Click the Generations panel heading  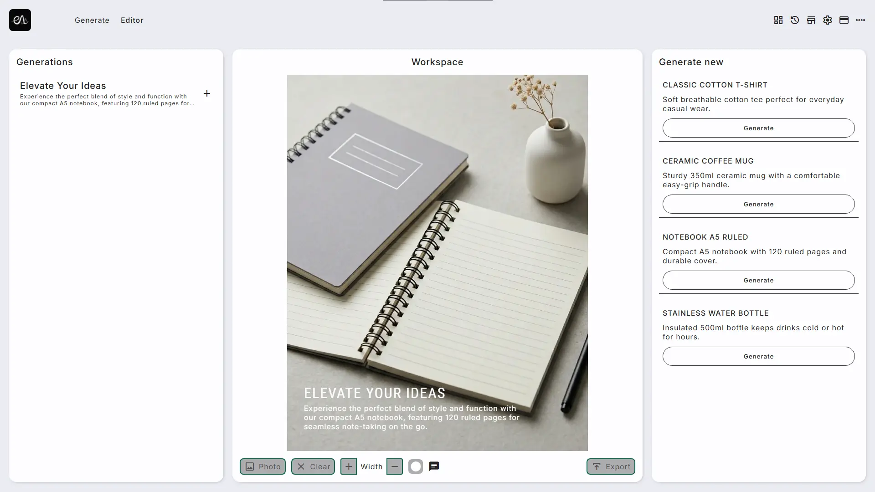click(x=45, y=62)
